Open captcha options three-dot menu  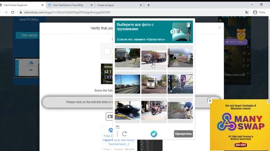point(117,134)
